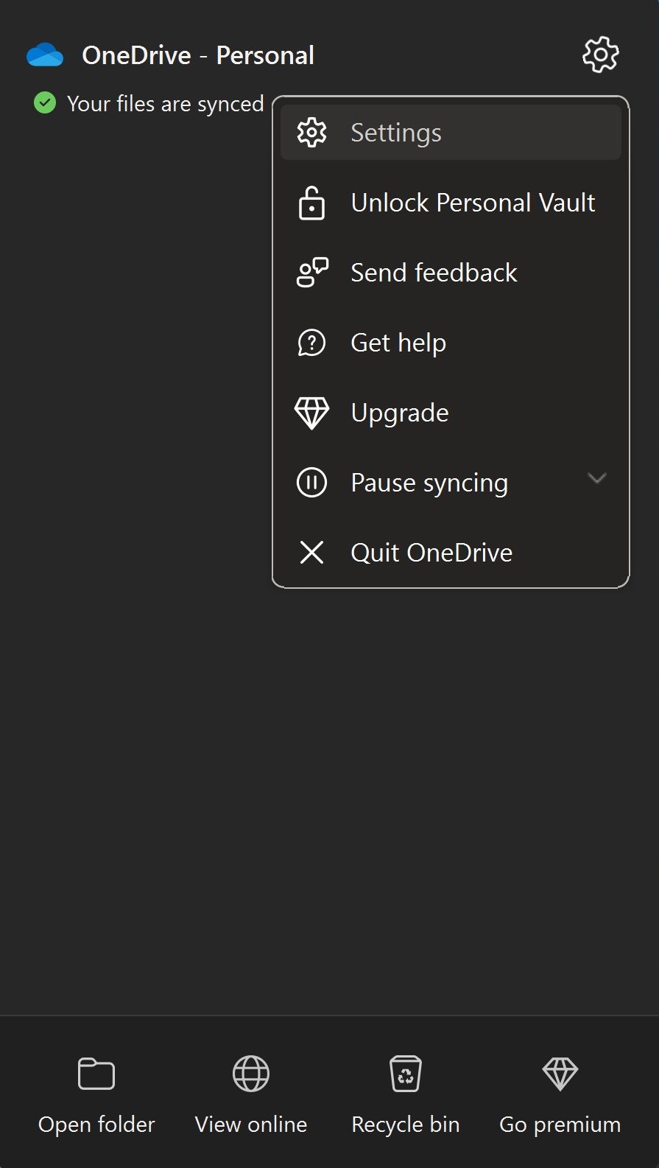Click the padlock icon for Personal Vault

coord(311,203)
